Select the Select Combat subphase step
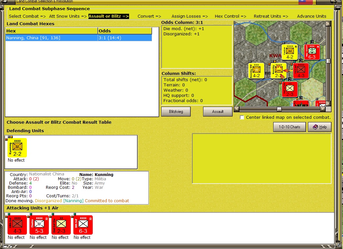 coord(27,16)
